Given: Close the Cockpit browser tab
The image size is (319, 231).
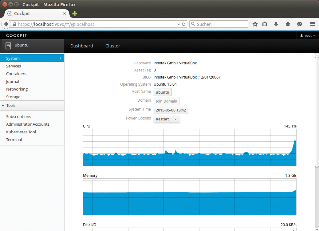Looking at the screenshot, I should [x=65, y=14].
